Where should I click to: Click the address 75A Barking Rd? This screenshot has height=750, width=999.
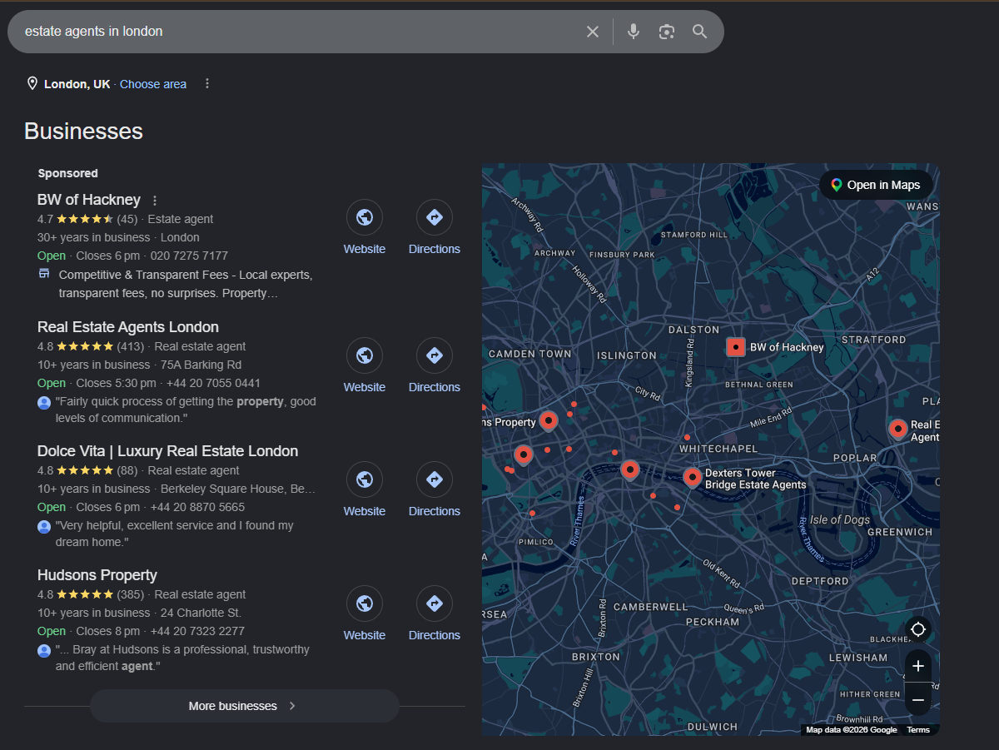[x=201, y=365]
